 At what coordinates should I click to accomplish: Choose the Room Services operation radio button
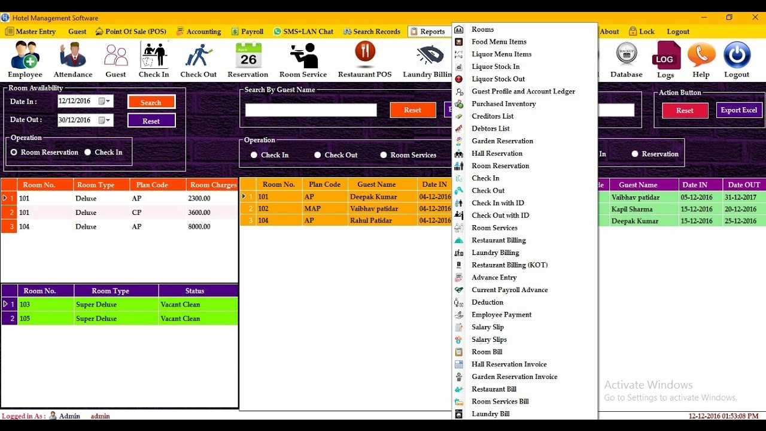384,155
